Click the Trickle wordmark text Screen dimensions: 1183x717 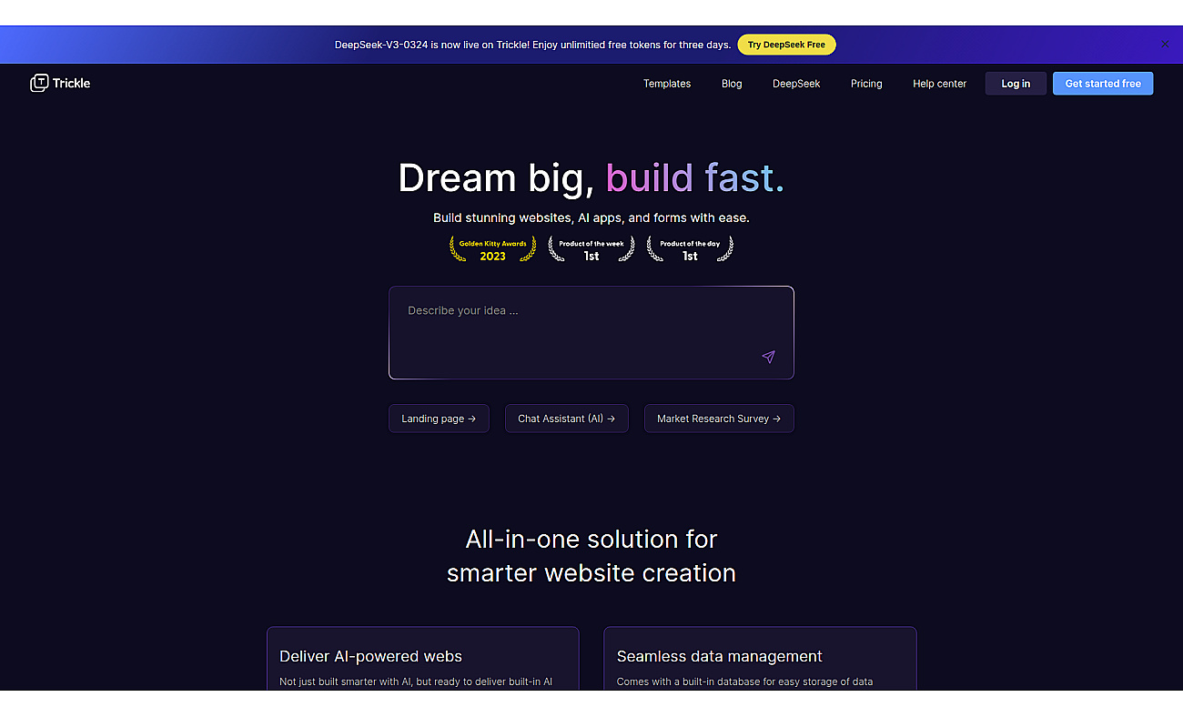(71, 83)
